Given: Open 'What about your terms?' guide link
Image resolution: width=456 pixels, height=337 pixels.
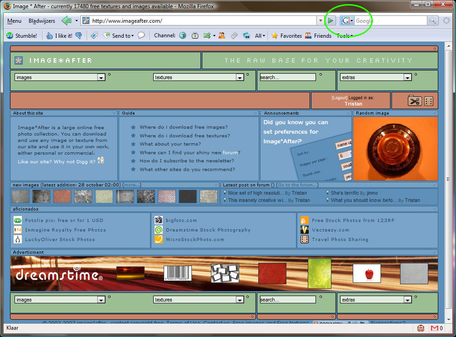Looking at the screenshot, I should pos(170,144).
